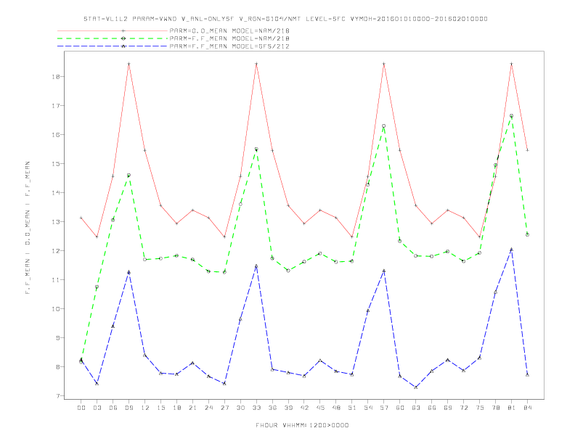This screenshot has width=575, height=444.
Task: Click x-axis tick label 51
Action: pyautogui.click(x=352, y=408)
